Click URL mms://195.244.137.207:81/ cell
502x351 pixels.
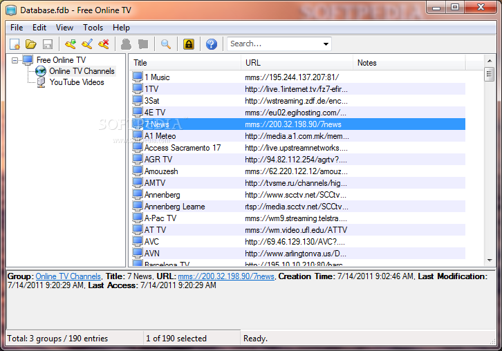(x=292, y=77)
